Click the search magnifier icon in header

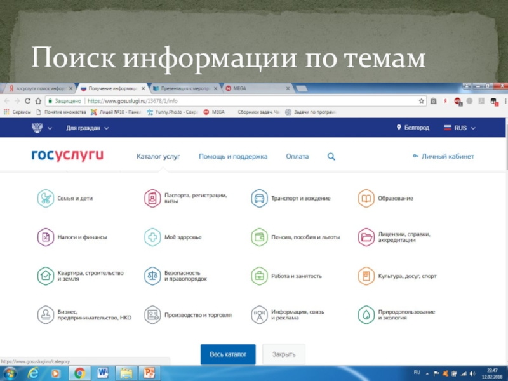[x=331, y=156]
